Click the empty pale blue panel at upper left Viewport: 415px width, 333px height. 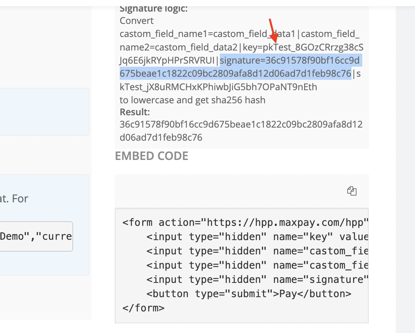(45, 112)
